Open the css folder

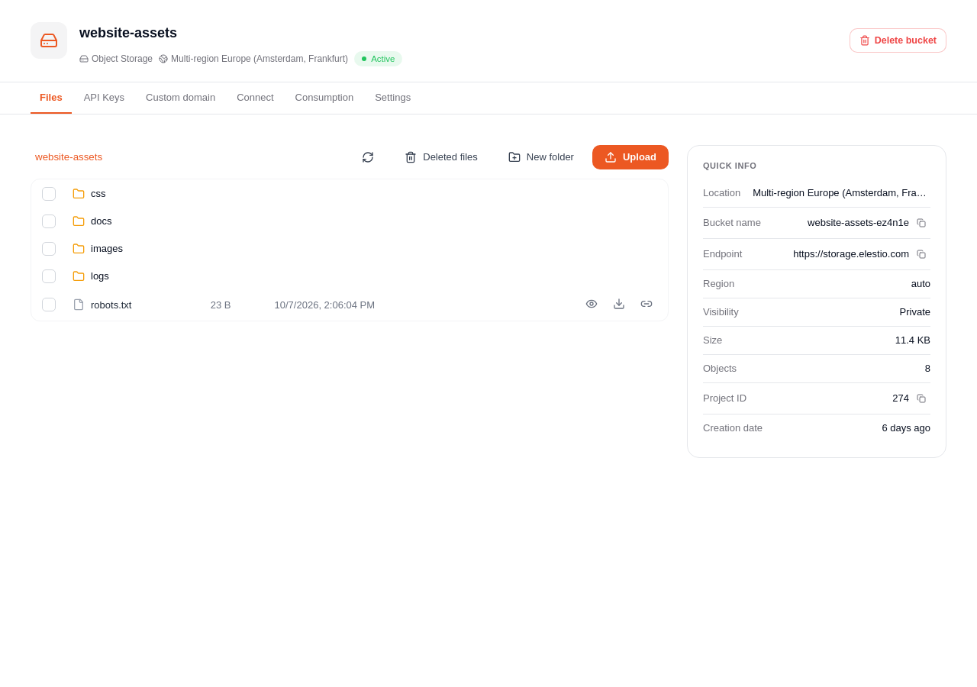coord(98,194)
